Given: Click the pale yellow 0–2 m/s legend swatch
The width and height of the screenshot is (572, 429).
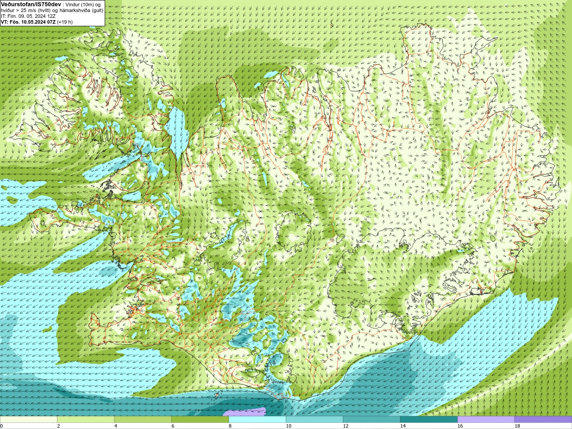Looking at the screenshot, I should (29, 420).
